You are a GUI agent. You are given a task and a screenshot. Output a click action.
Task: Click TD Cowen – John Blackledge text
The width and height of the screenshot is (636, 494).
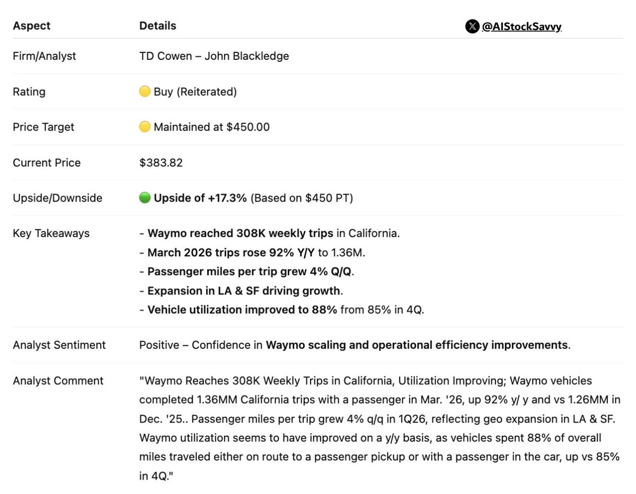pyautogui.click(x=214, y=56)
